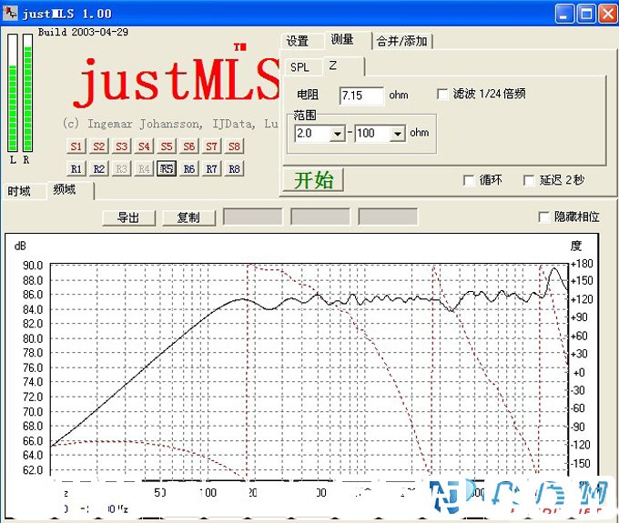Recall measurement slot R8
Screen dimensions: 619x523
[x=234, y=169]
